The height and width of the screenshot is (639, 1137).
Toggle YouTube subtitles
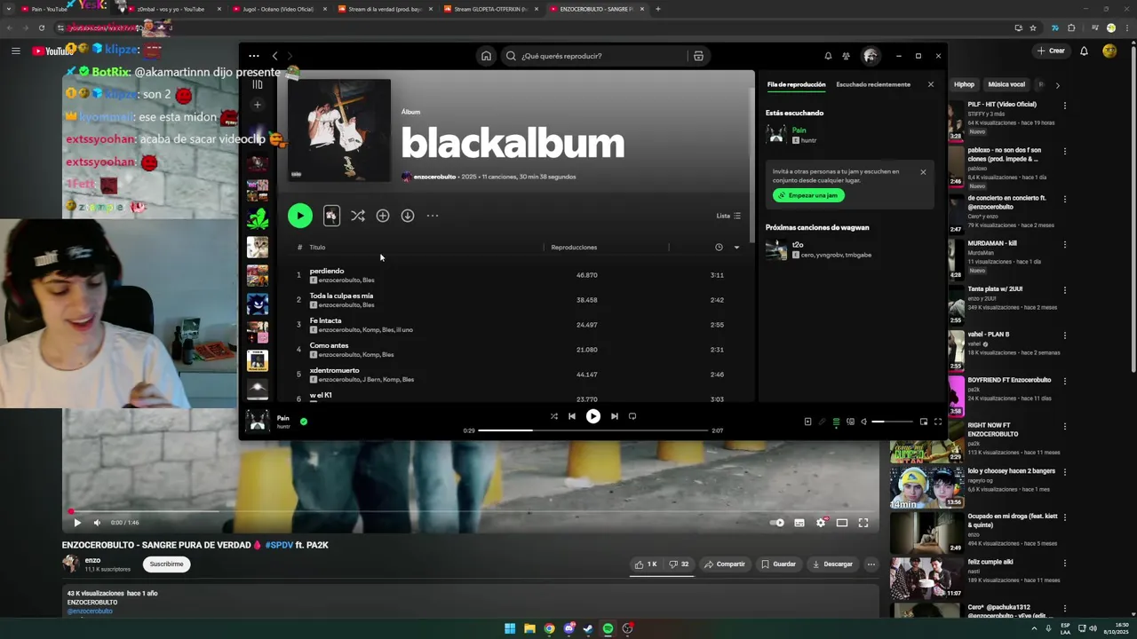799,523
